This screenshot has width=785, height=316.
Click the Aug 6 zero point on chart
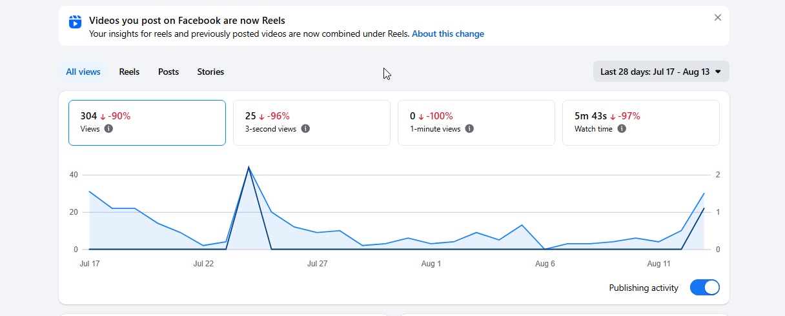[545, 249]
